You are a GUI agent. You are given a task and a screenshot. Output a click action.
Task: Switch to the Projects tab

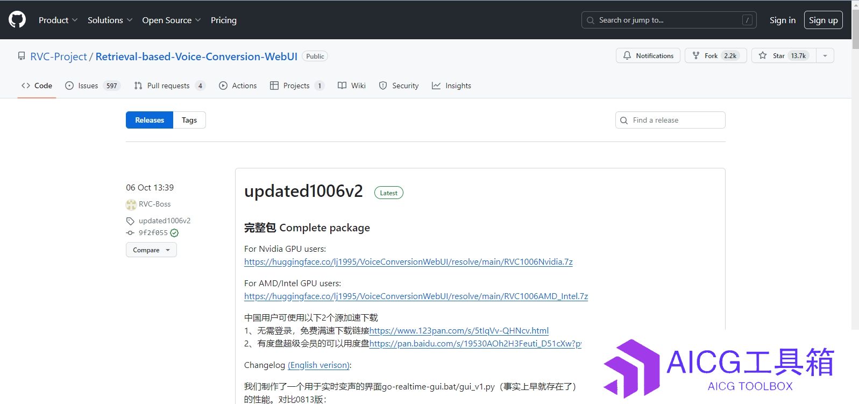(x=297, y=86)
